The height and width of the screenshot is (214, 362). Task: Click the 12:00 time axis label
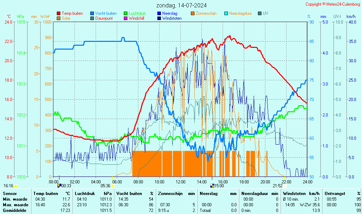click(x=181, y=182)
